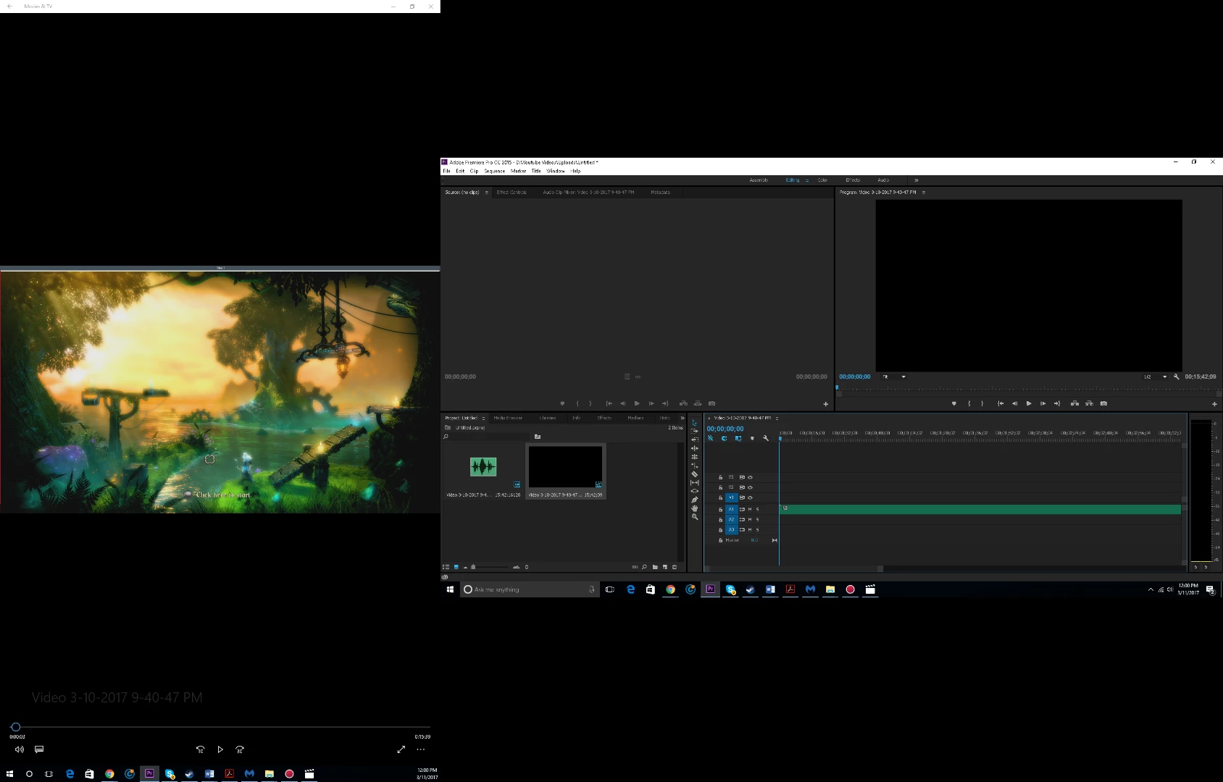Toggle V1 track eye visibility
Screen dimensions: 1223x782
(750, 497)
